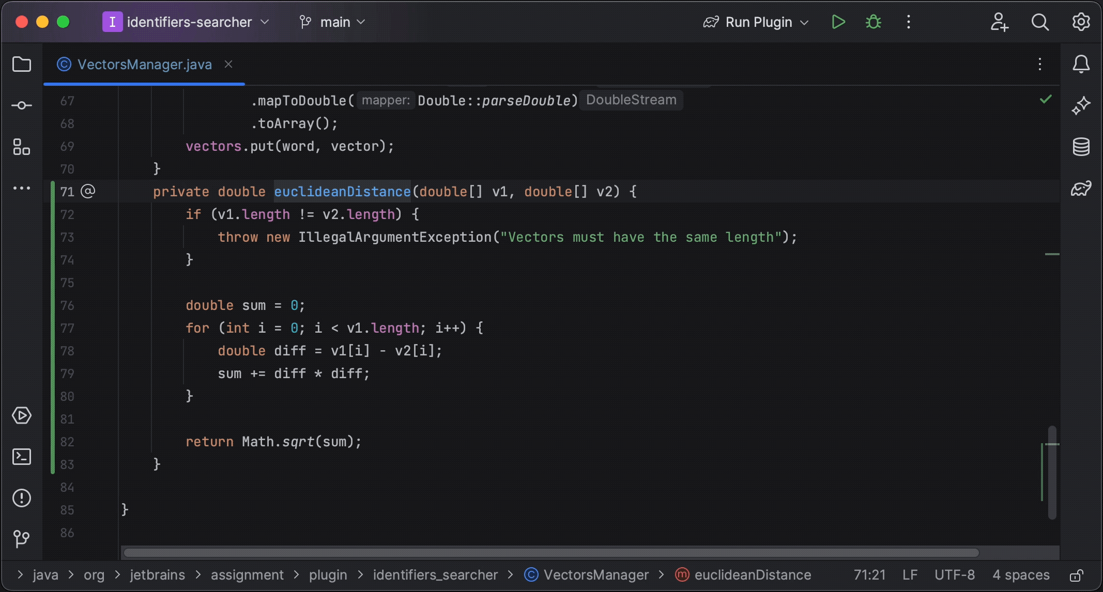
Task: Select the VectorsManager.java tab
Action: click(x=144, y=64)
